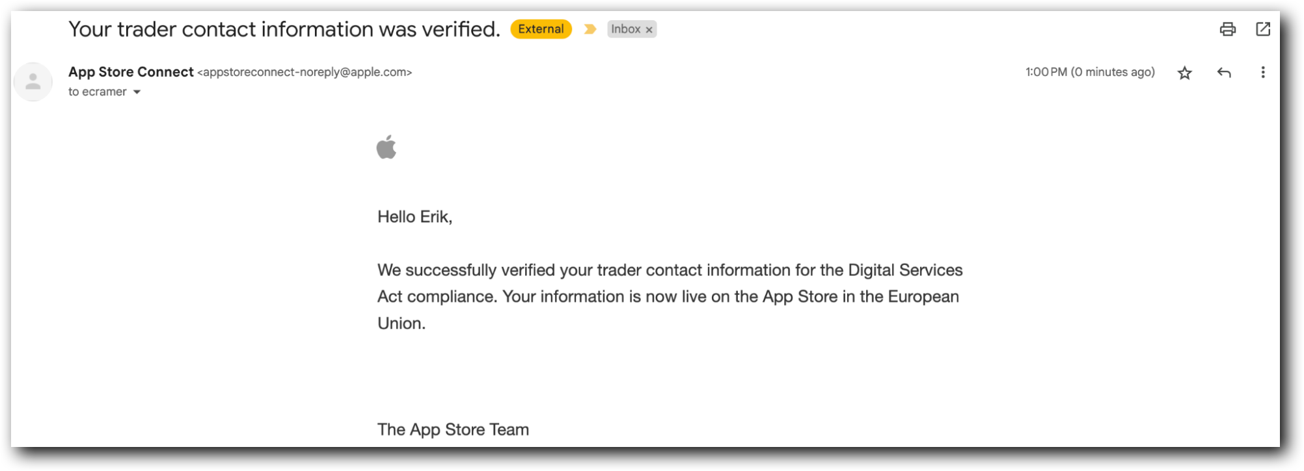Open the App Store Connect sender card
1304x471 pixels.
pos(130,72)
